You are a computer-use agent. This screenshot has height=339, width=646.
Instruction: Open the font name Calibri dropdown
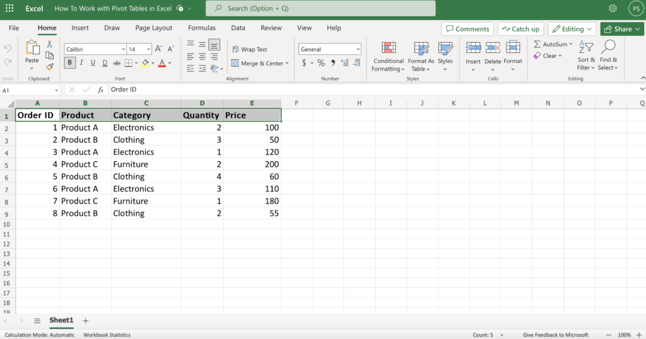(122, 49)
